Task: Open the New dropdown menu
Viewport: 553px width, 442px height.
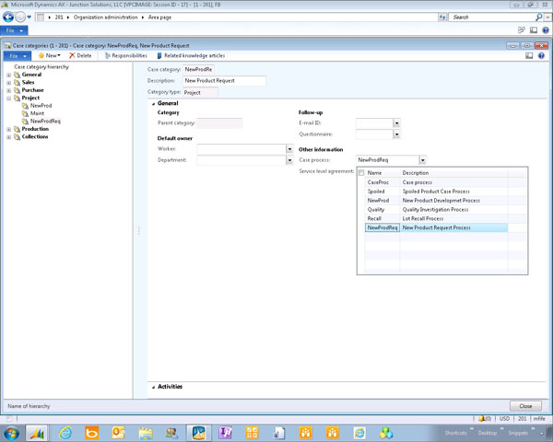Action: tap(49, 55)
